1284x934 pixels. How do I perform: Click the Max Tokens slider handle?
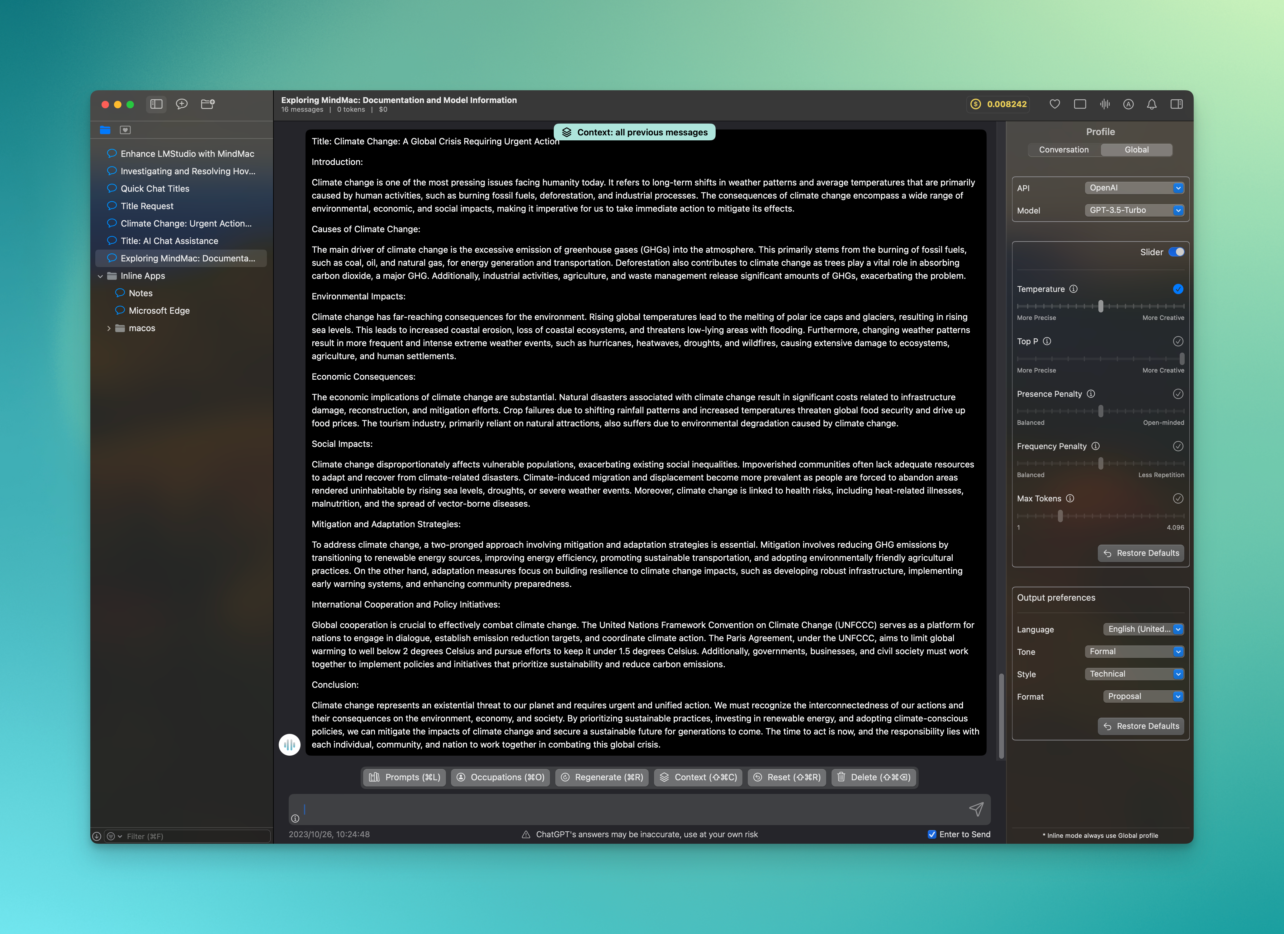click(1060, 516)
